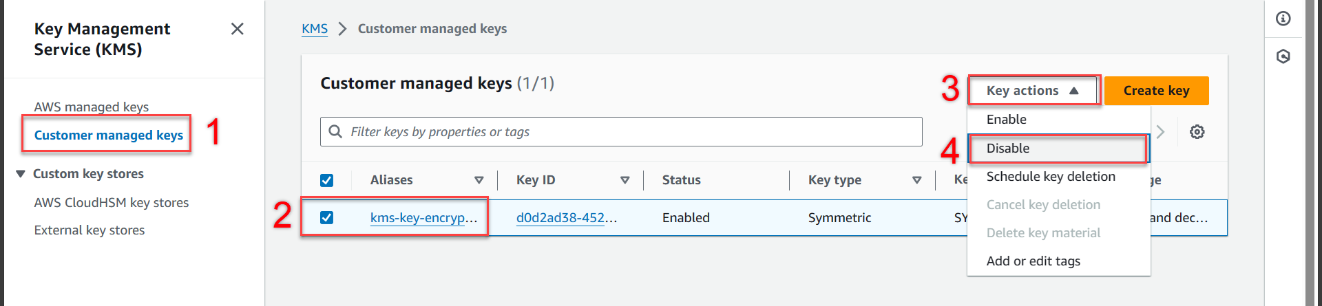Sort by Key type column arrow
Viewport: 1322px width, 306px height.
pyautogui.click(x=916, y=180)
